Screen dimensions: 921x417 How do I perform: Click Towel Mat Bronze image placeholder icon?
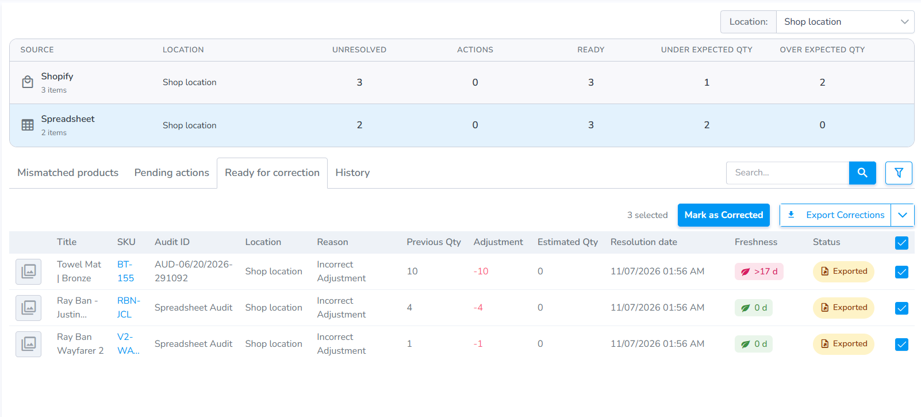pyautogui.click(x=28, y=271)
